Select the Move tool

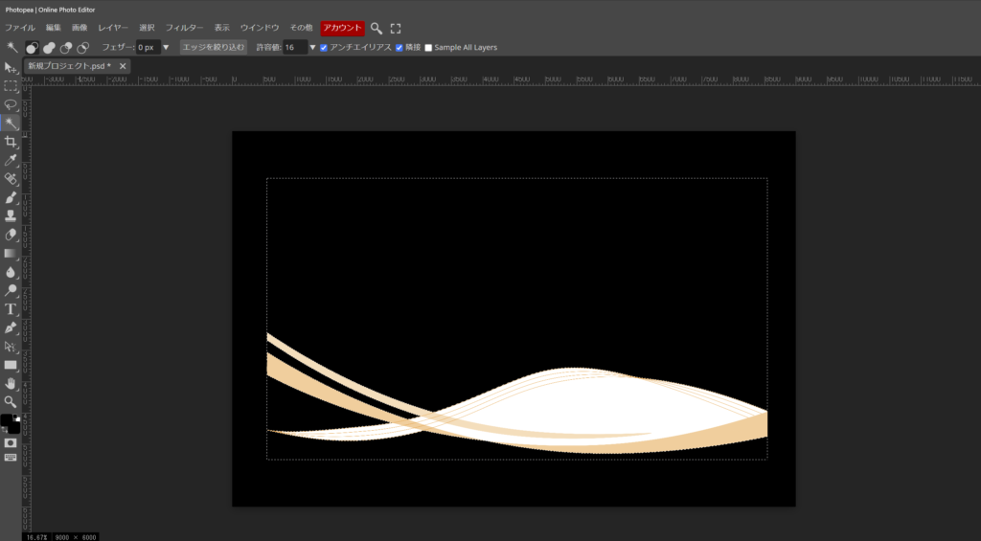pos(11,68)
